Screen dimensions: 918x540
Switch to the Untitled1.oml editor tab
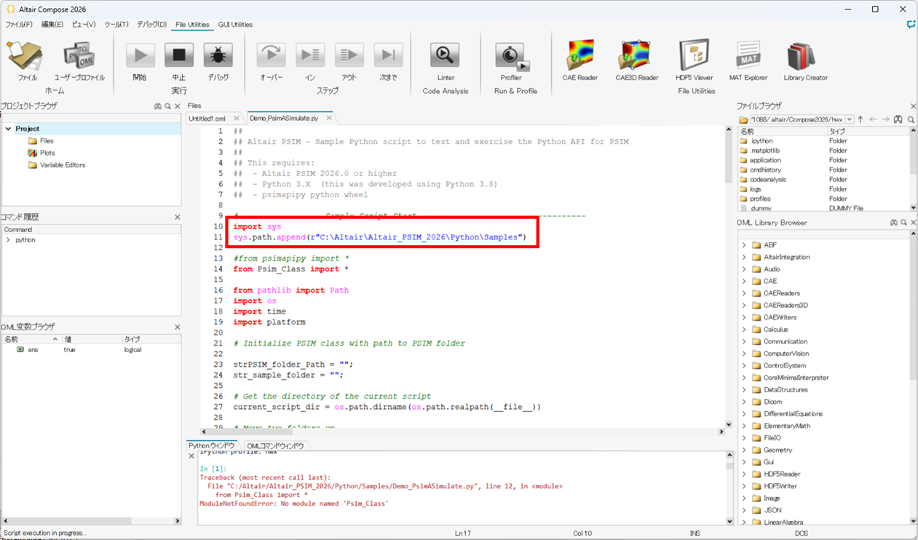[207, 118]
